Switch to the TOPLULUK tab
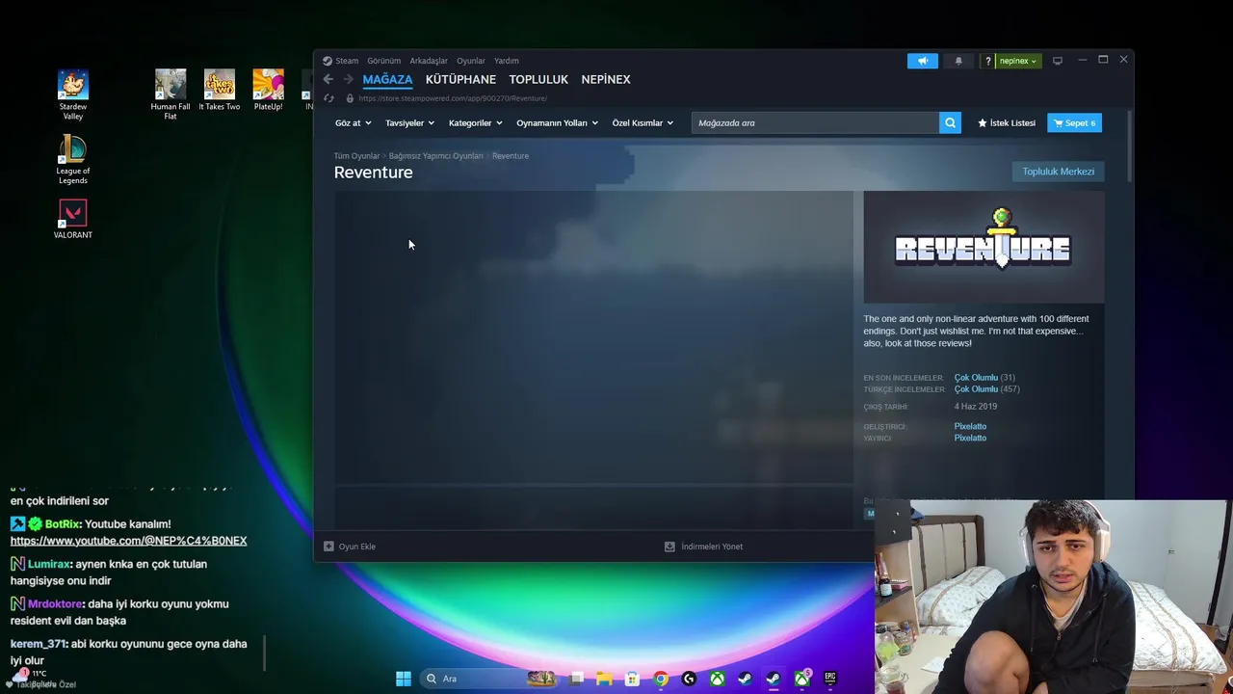Screen dimensions: 1233x694 pyautogui.click(x=538, y=79)
